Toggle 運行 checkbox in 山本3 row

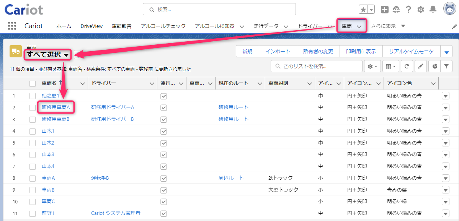click(x=163, y=154)
